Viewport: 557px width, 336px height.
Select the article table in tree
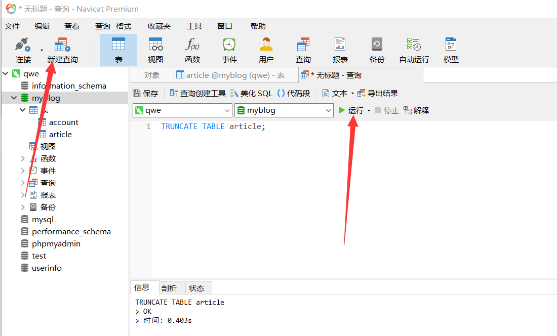(x=60, y=134)
